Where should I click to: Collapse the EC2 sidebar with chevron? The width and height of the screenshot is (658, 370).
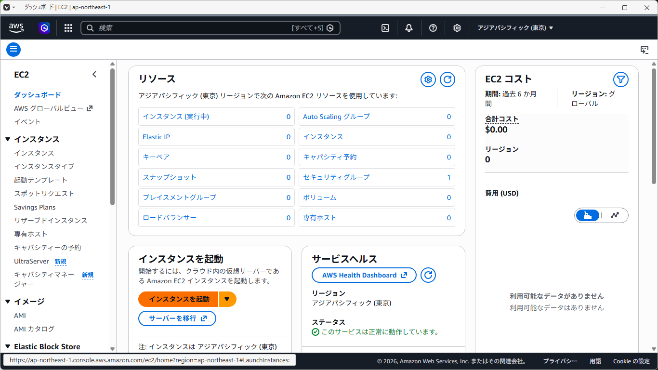[94, 74]
